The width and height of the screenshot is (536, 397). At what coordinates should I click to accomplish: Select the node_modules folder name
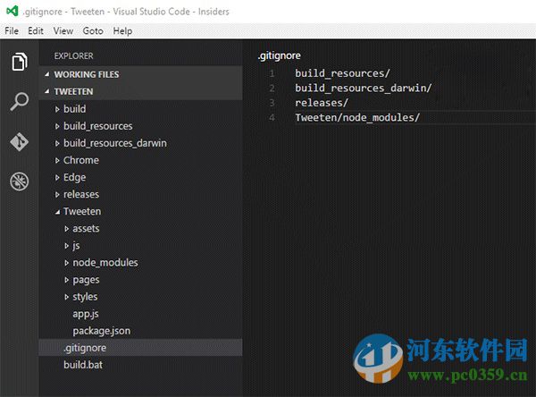[x=105, y=263]
